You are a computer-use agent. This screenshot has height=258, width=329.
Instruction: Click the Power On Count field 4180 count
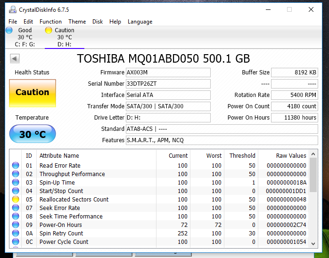tap(295, 106)
